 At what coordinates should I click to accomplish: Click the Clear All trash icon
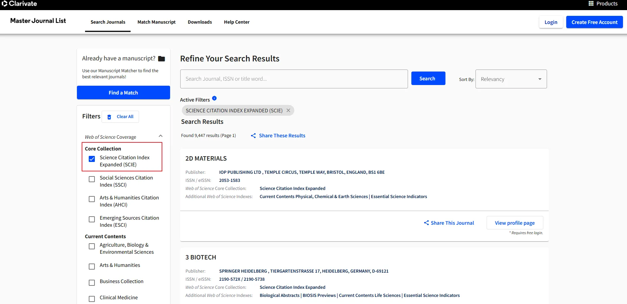pos(109,117)
